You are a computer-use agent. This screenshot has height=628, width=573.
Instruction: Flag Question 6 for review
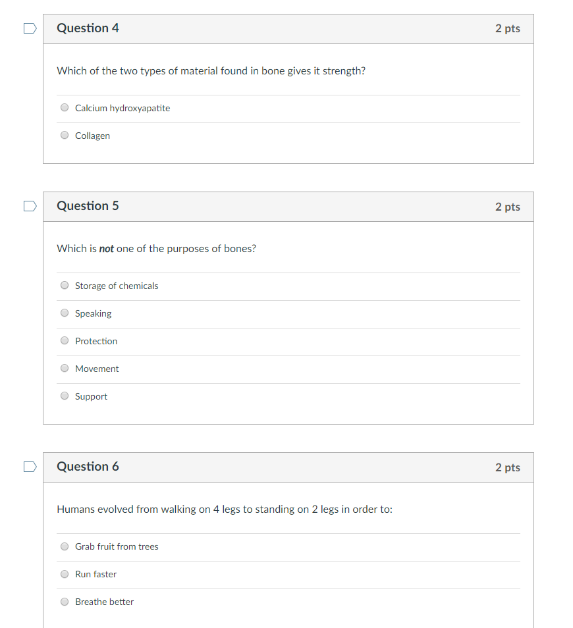[x=30, y=467]
